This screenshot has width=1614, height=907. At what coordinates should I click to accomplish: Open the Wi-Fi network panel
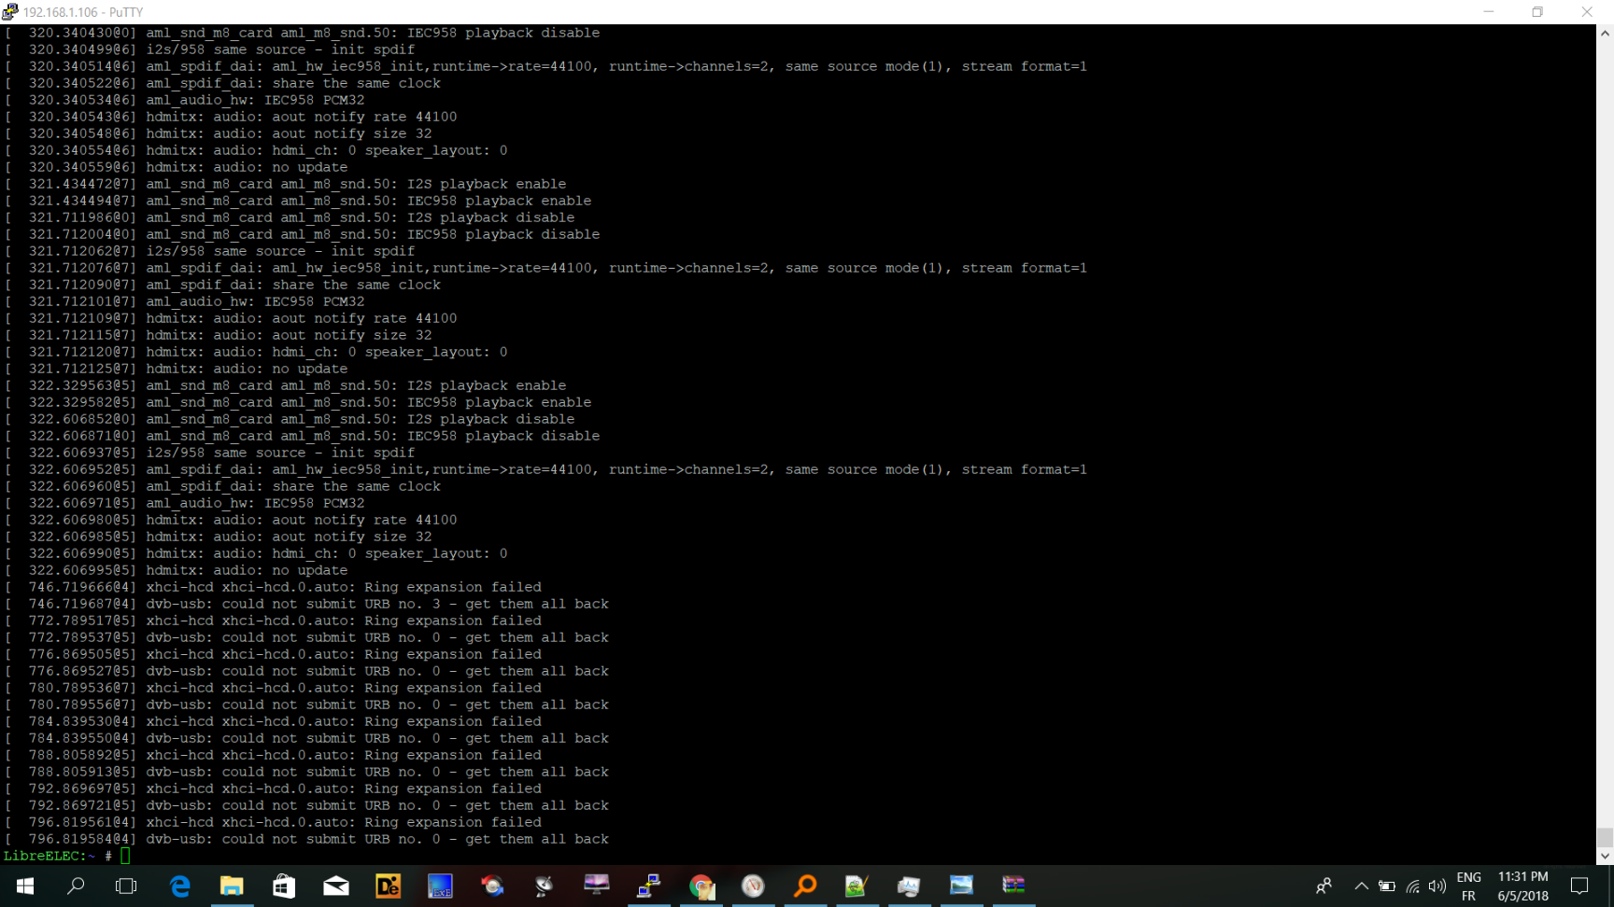point(1413,886)
